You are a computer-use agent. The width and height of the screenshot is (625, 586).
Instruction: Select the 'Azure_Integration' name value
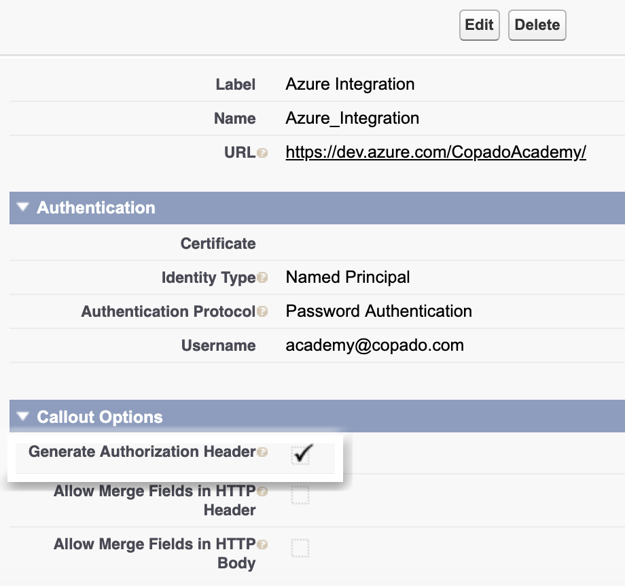353,118
